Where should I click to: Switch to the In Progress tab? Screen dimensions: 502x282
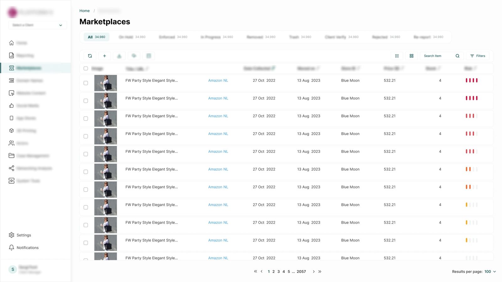point(217,37)
